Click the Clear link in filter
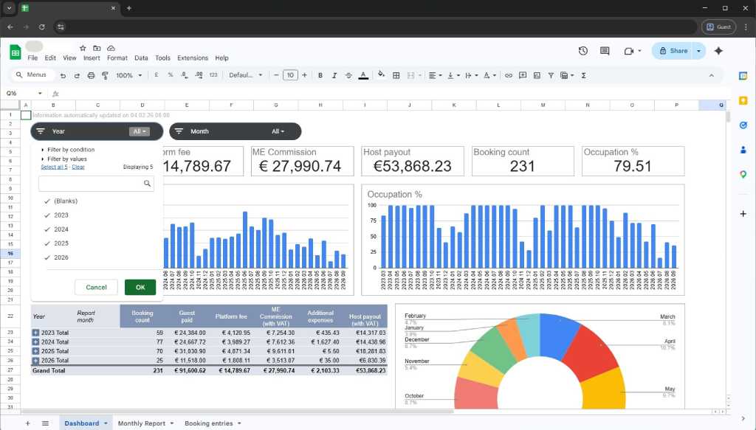Screen dimensions: 756x430 click(78, 167)
